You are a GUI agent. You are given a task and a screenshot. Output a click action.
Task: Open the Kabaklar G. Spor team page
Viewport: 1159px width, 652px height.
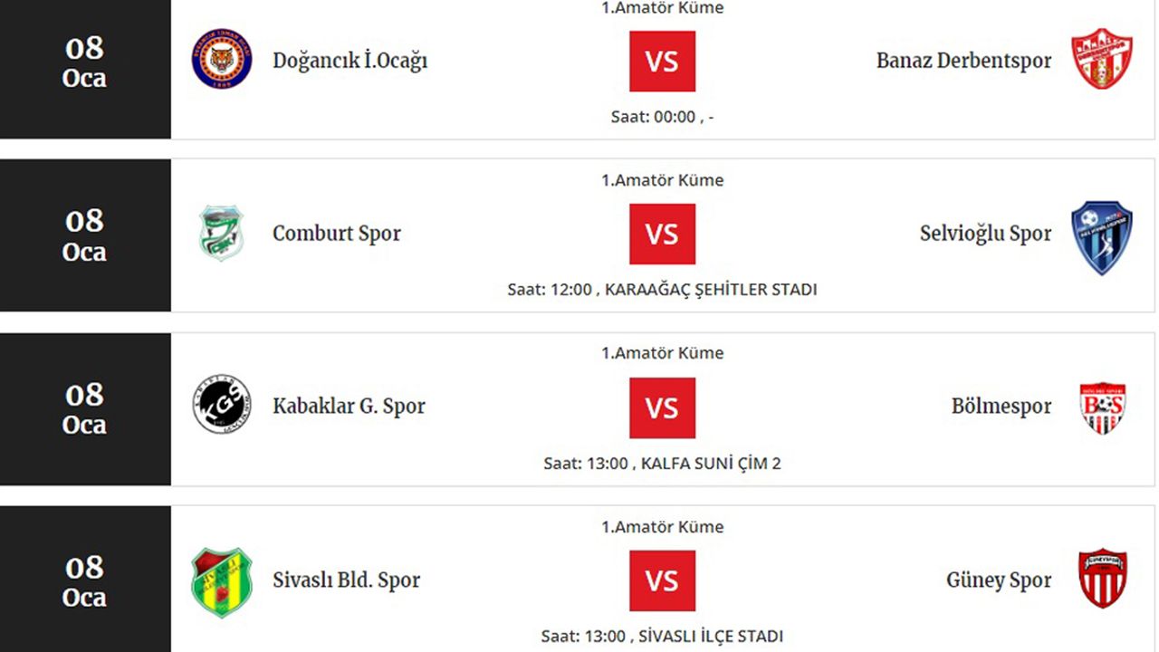coord(349,407)
